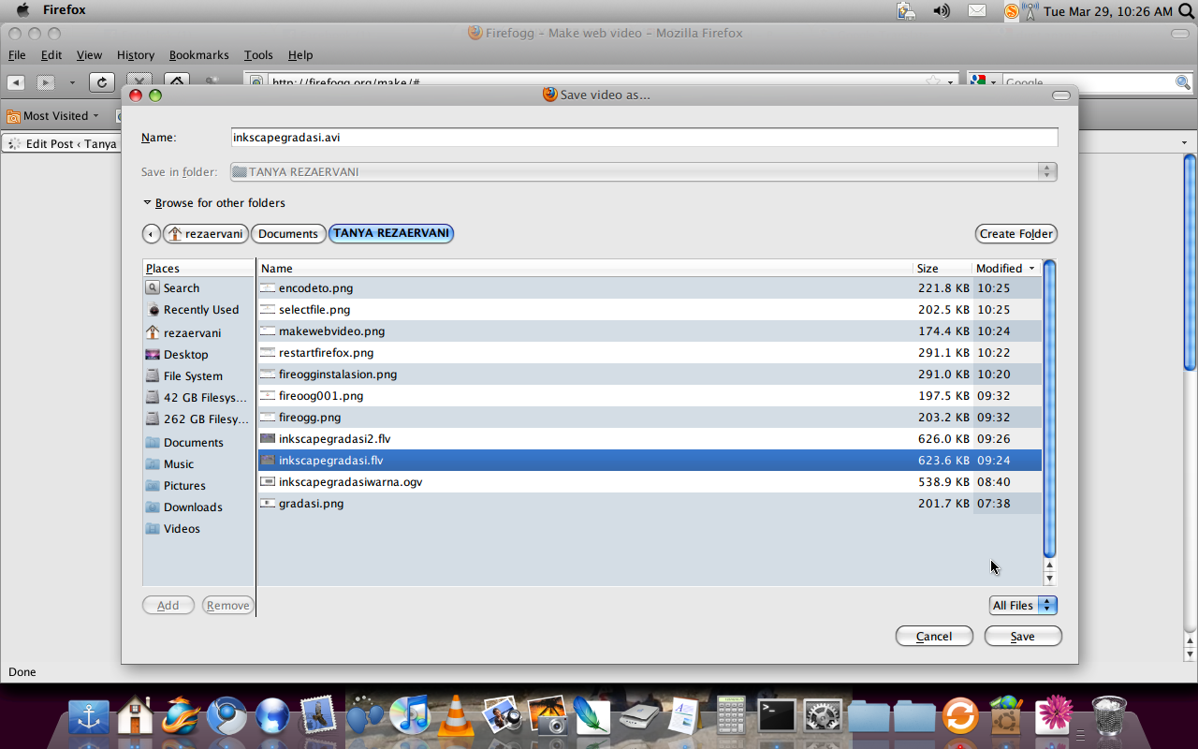Screen dimensions: 1198x749
Task: Click the envelope mail indicator in menu bar
Action: coord(977,11)
